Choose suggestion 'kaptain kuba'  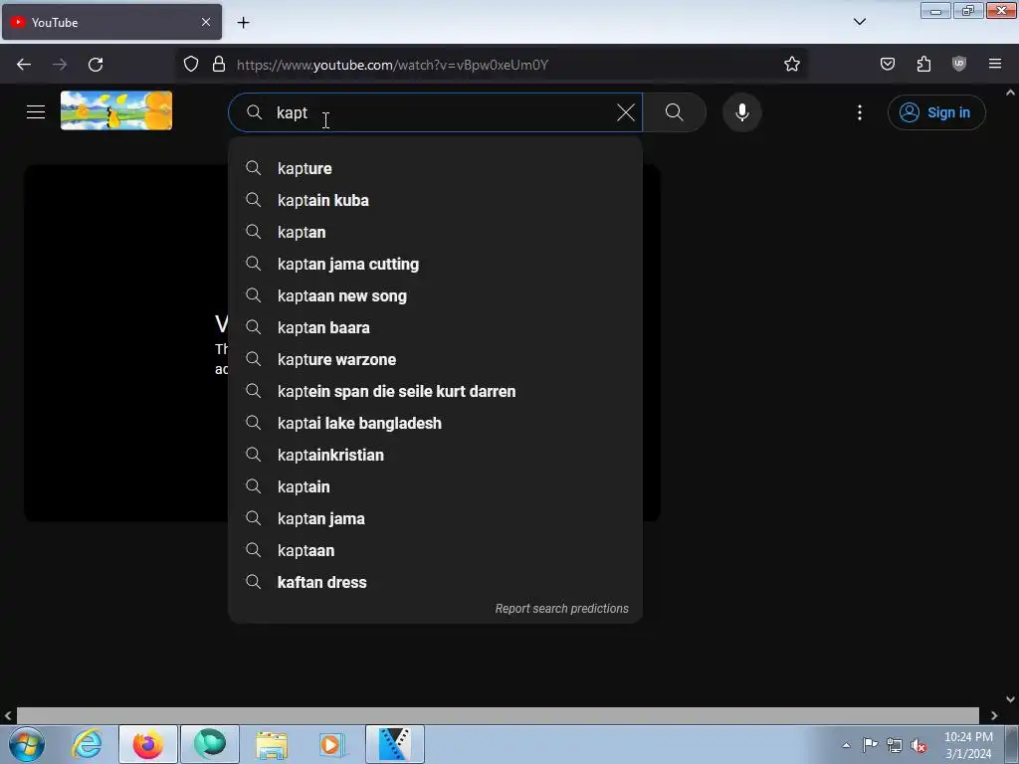point(436,200)
